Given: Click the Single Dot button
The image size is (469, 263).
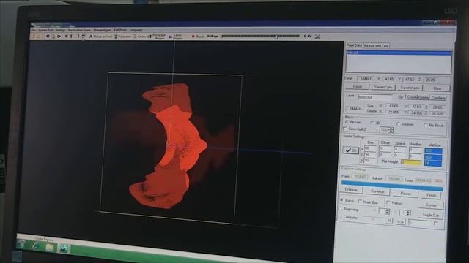Looking at the screenshot, I should click(431, 215).
